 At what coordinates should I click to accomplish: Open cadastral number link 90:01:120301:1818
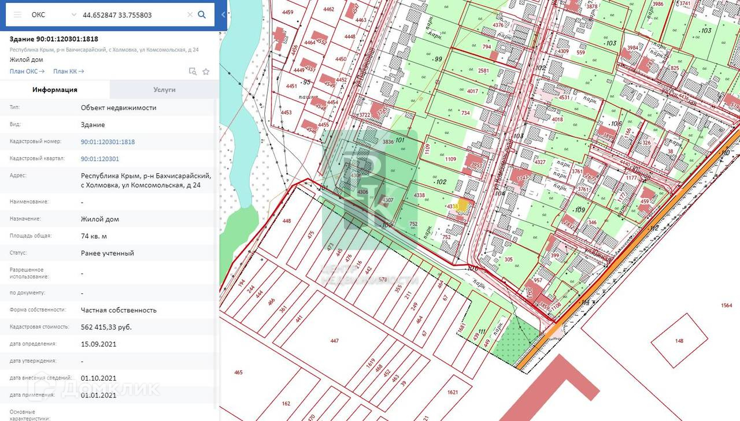[108, 141]
